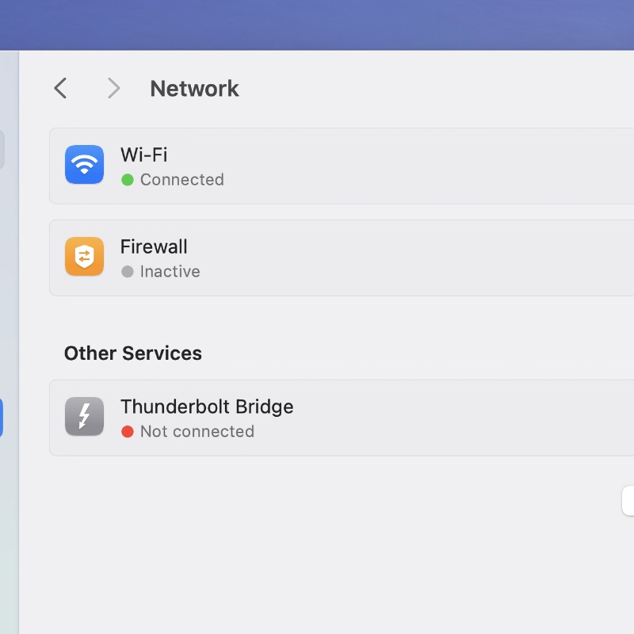Click the Network page title

click(x=194, y=89)
